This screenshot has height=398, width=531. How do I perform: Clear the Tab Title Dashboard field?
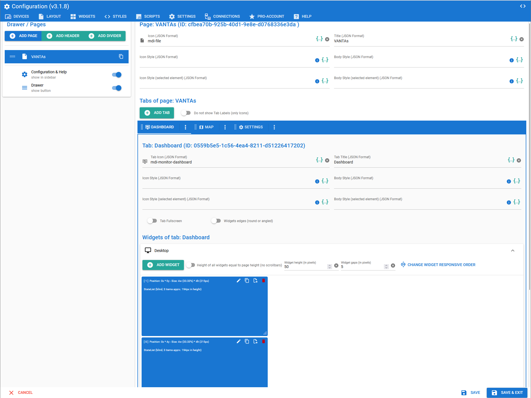pos(519,160)
